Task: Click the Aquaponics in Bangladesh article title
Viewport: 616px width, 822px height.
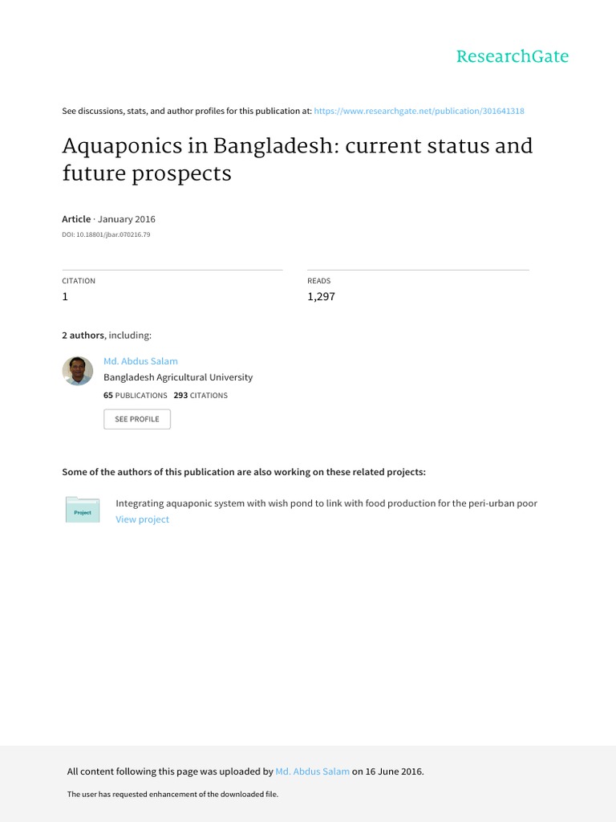Action: (x=297, y=159)
